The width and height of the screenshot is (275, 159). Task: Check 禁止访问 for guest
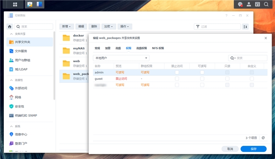coord(177,79)
